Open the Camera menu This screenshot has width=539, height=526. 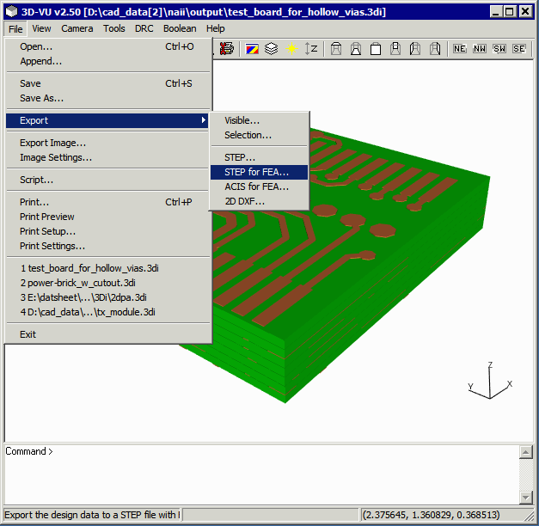pos(77,28)
